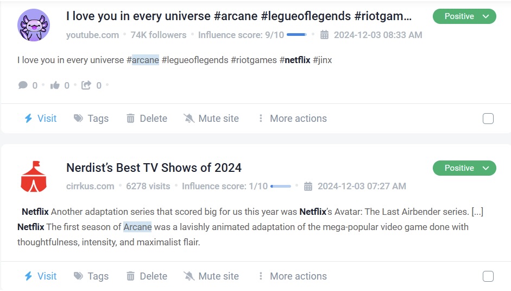This screenshot has width=511, height=291.
Task: Open the axolotl avatar of the YouTube mention
Action: [x=34, y=25]
